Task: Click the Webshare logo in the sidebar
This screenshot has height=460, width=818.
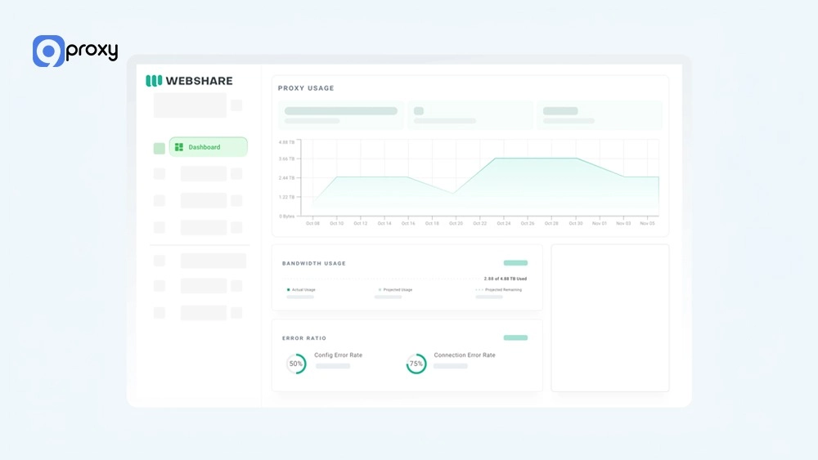Action: 189,81
